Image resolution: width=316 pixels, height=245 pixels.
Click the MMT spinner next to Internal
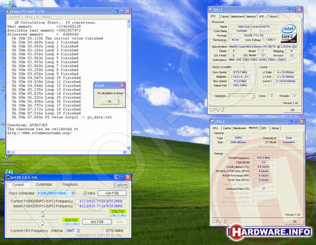(x=79, y=231)
